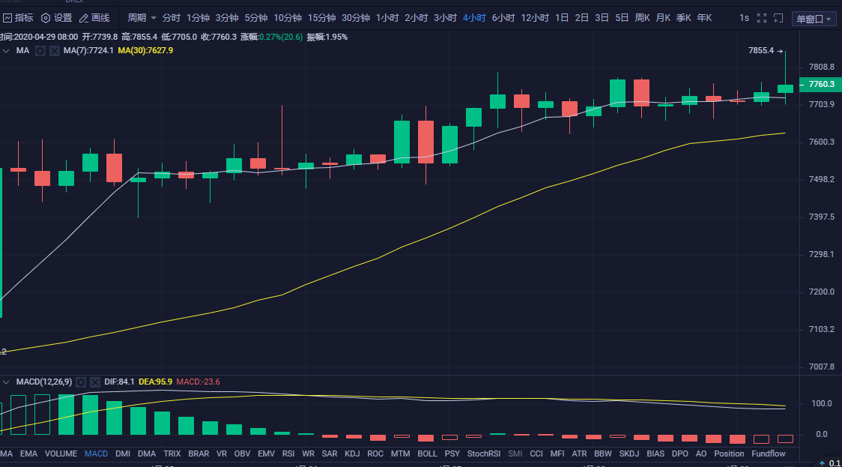
Task: Enable the KDJ indicator
Action: [x=352, y=454]
